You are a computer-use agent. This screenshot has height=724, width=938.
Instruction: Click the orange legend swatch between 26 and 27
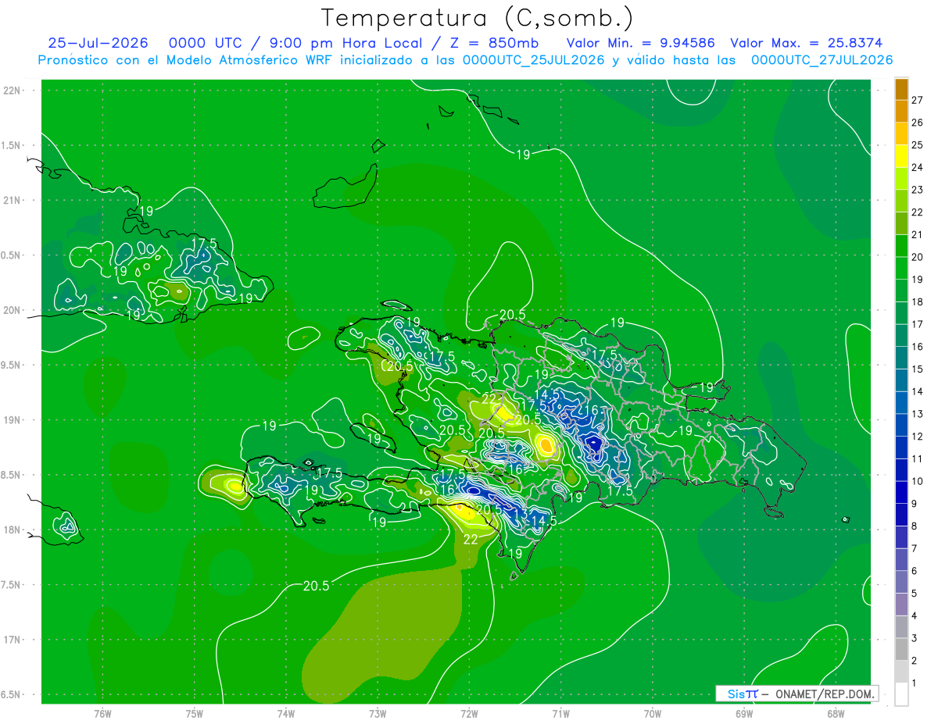point(901,111)
